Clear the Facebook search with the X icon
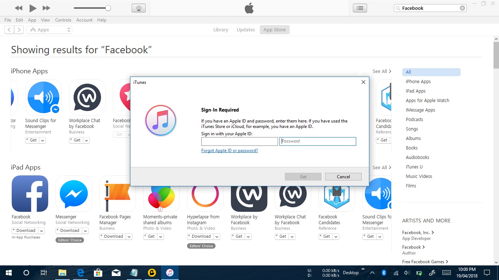This screenshot has width=499, height=280. point(462,8)
